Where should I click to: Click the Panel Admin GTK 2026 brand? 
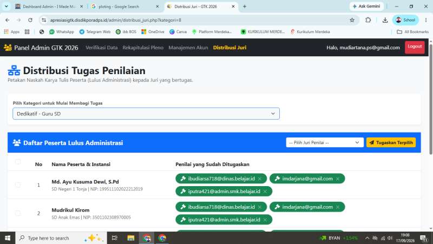click(x=41, y=48)
